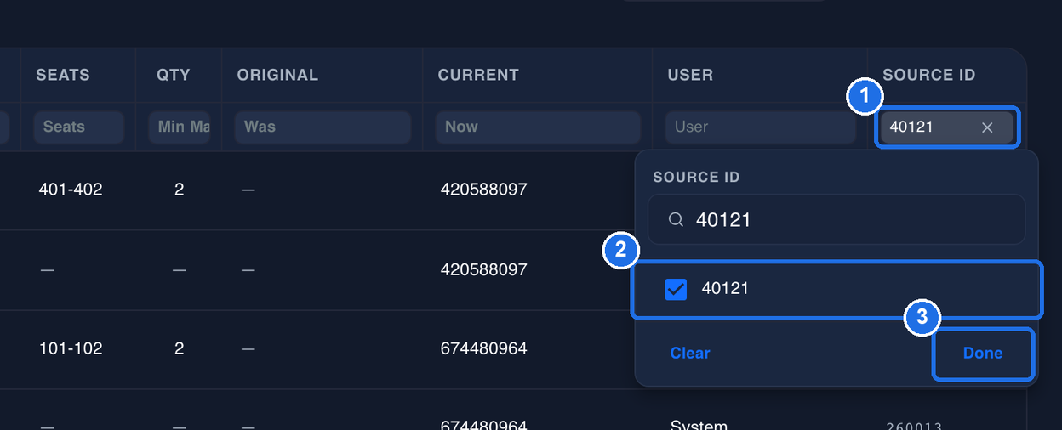Click the QTY column header
Viewport: 1062px width, 430px height.
(174, 75)
